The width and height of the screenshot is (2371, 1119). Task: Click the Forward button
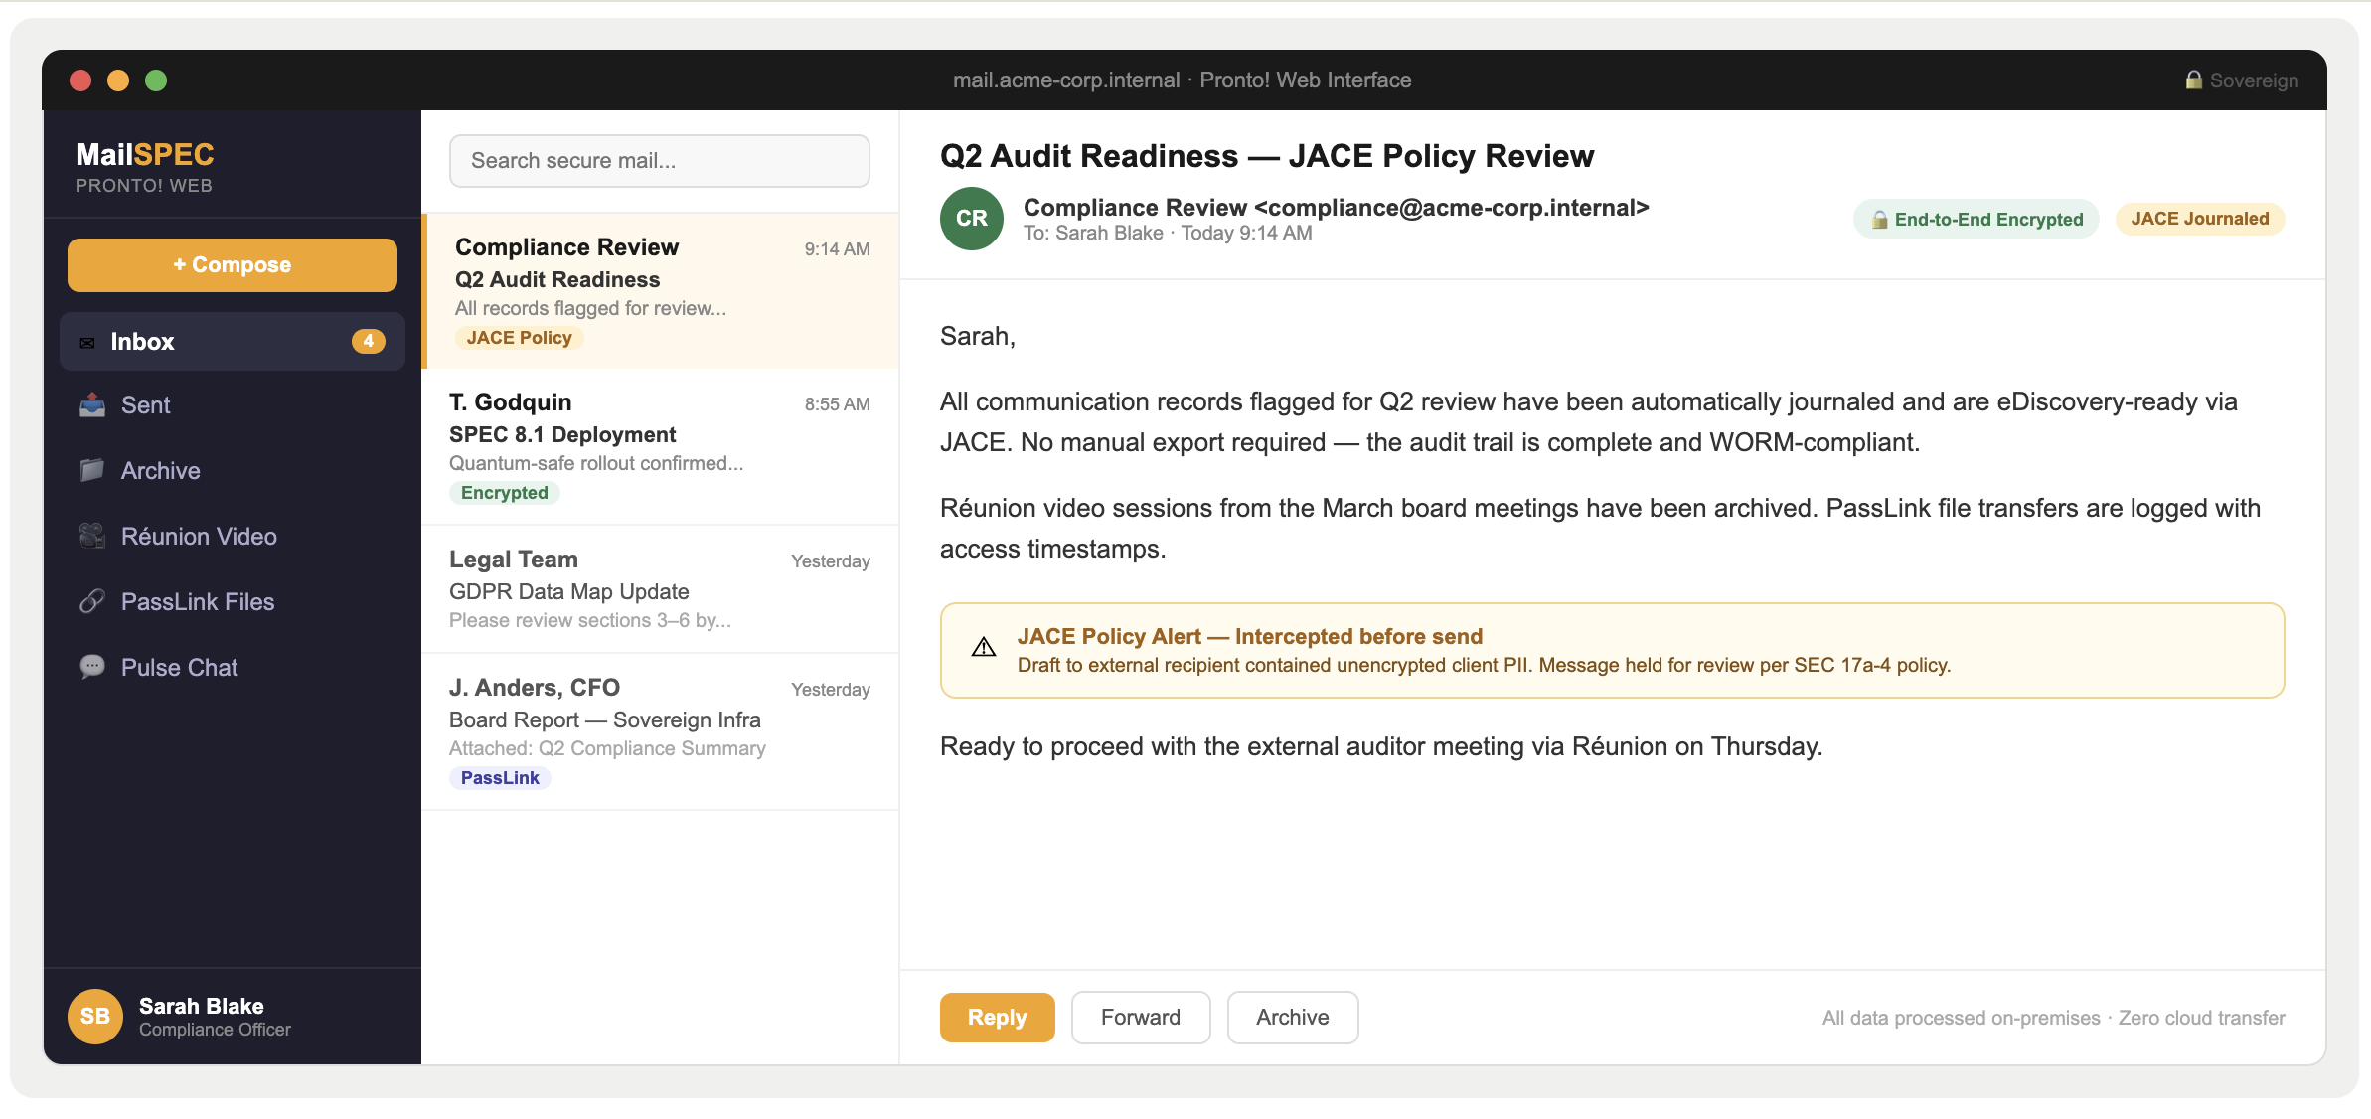1141,1018
